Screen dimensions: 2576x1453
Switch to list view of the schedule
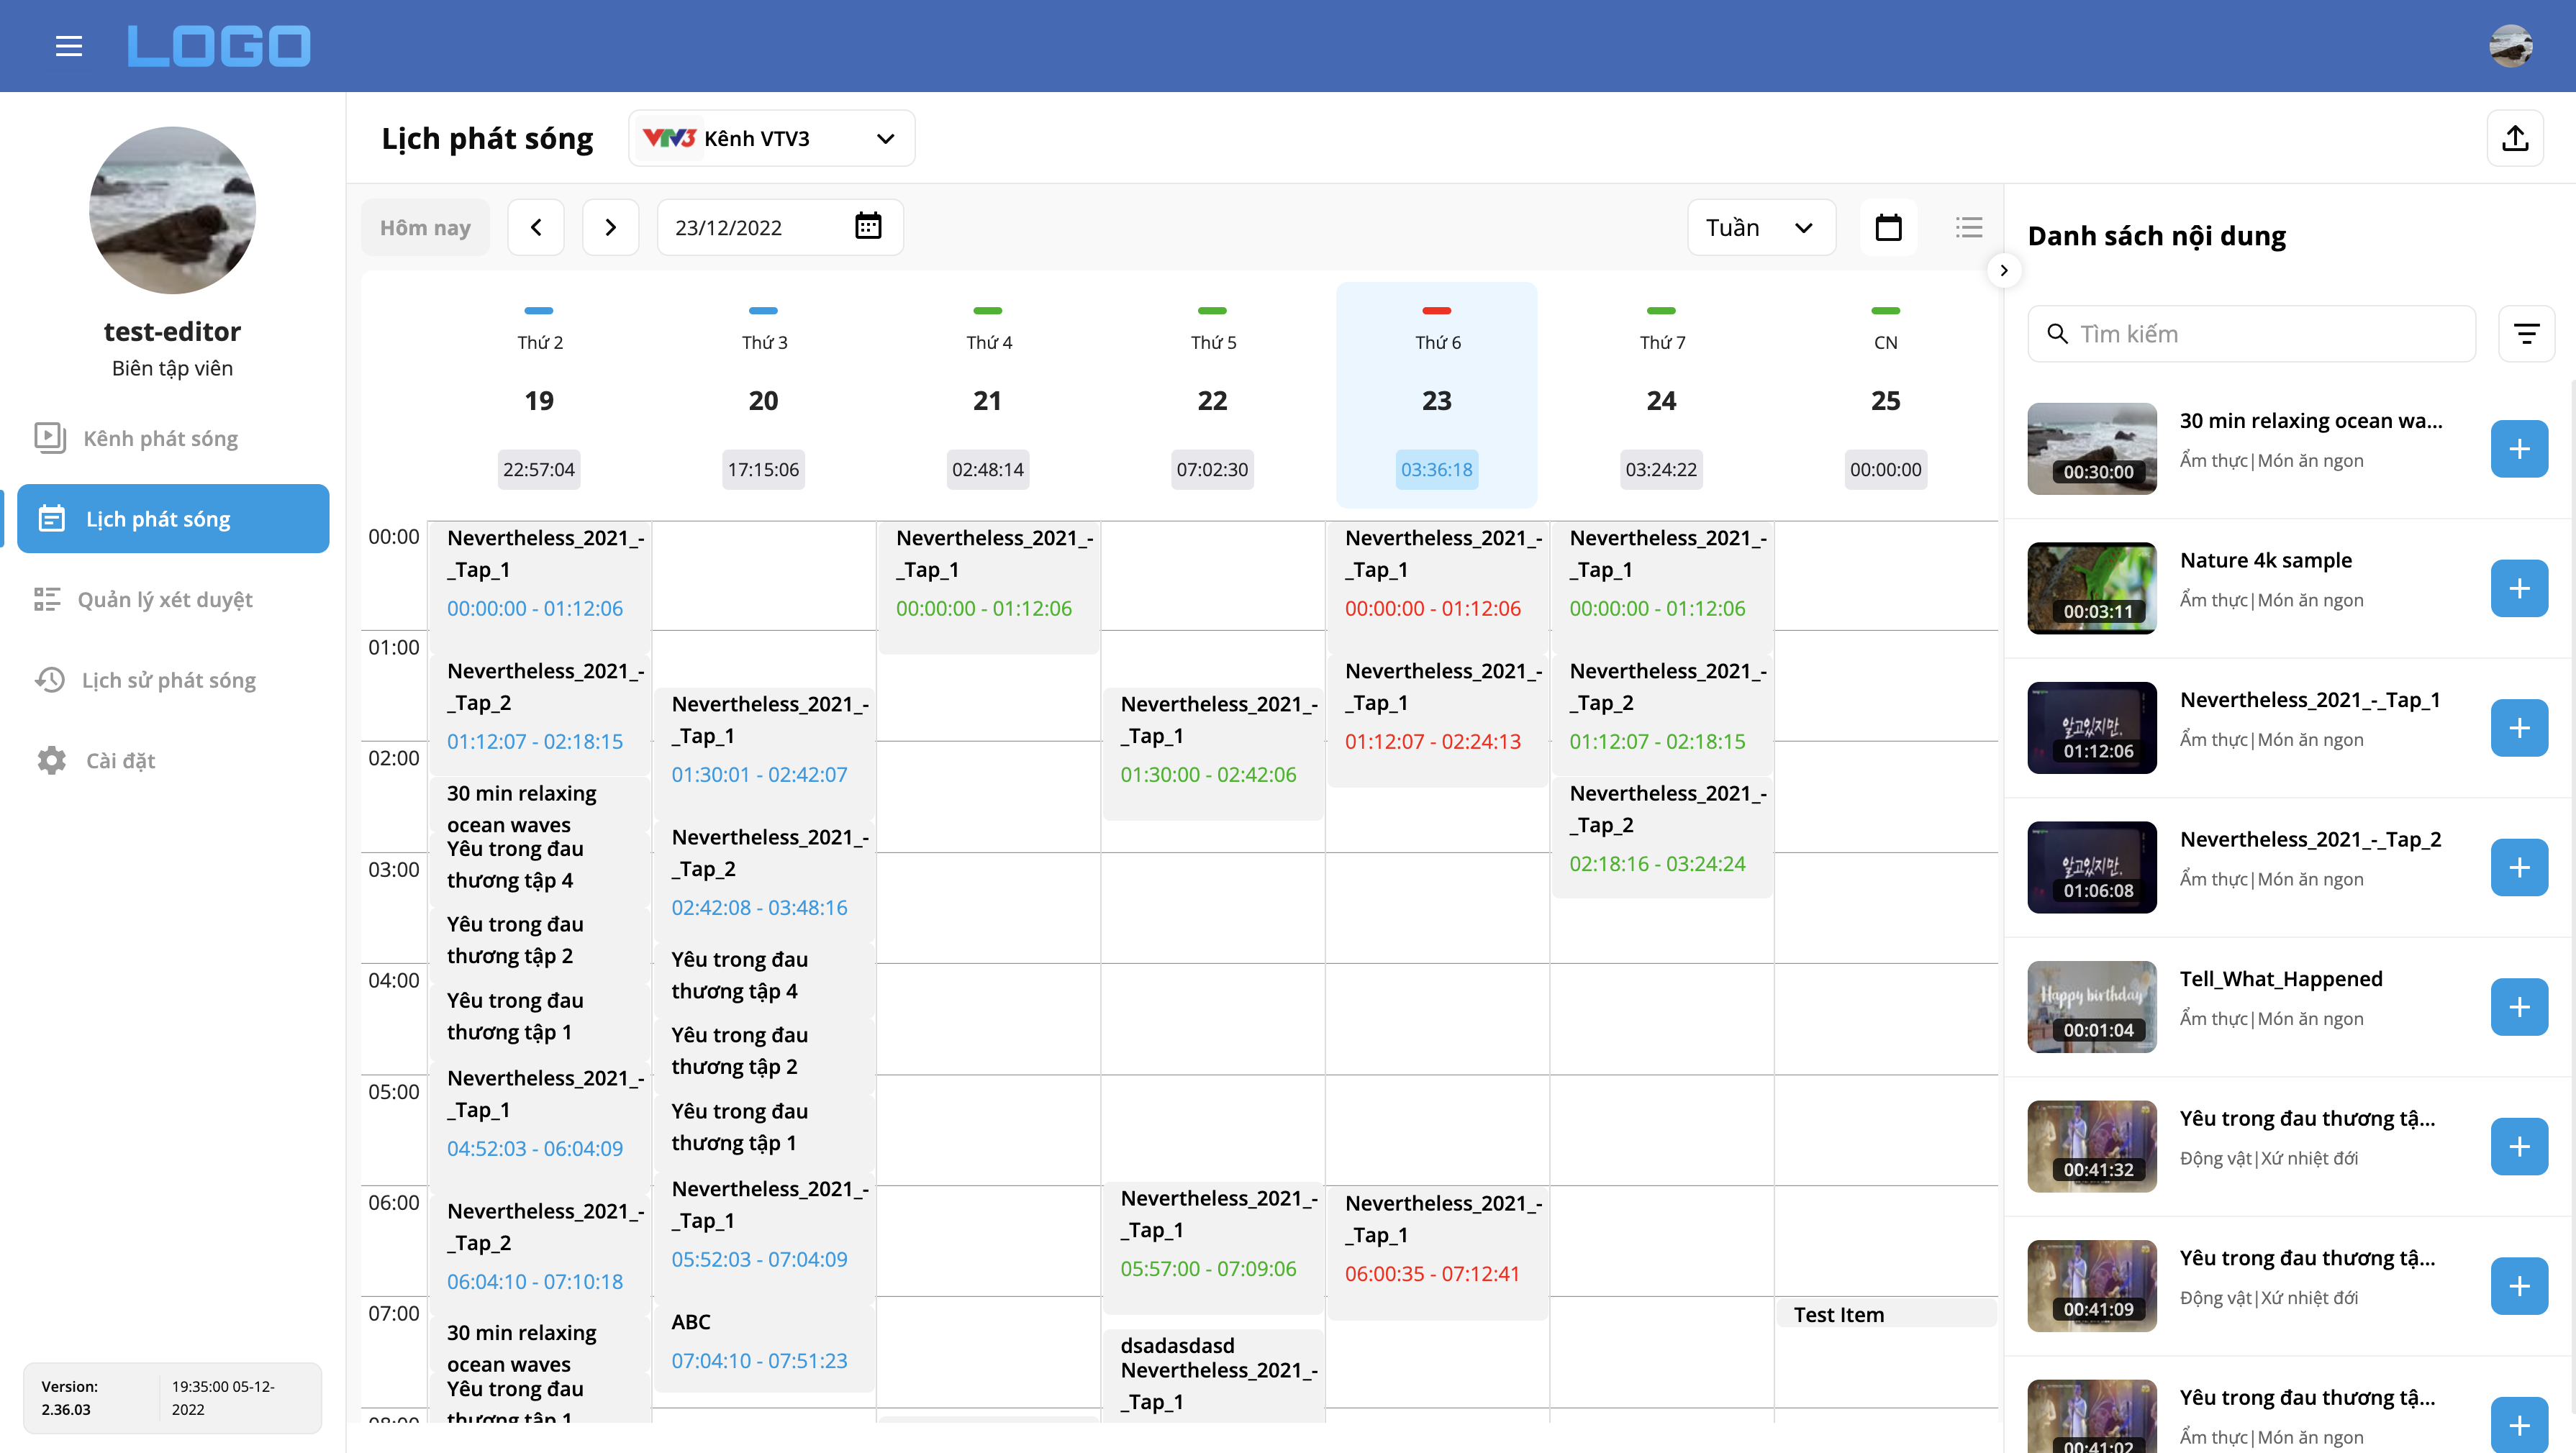click(1968, 227)
